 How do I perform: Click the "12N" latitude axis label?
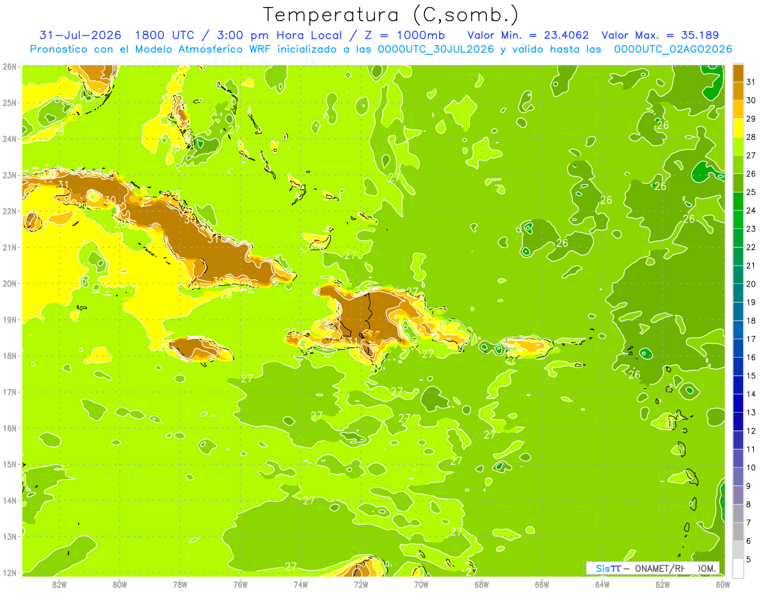[x=10, y=573]
